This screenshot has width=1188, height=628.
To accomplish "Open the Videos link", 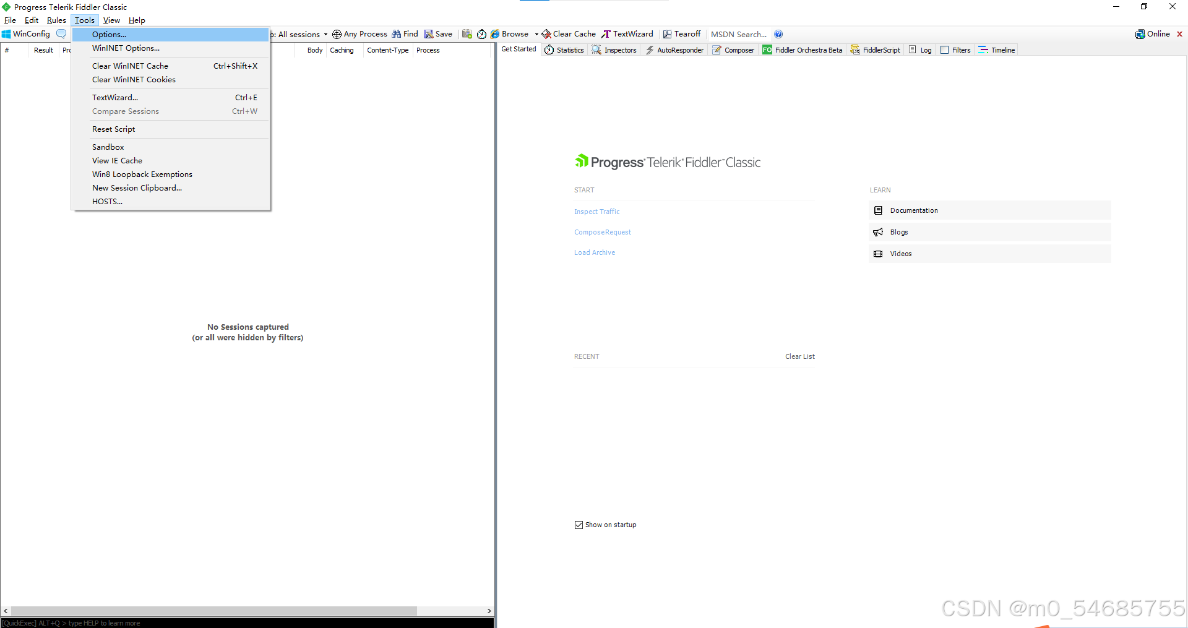I will point(989,254).
